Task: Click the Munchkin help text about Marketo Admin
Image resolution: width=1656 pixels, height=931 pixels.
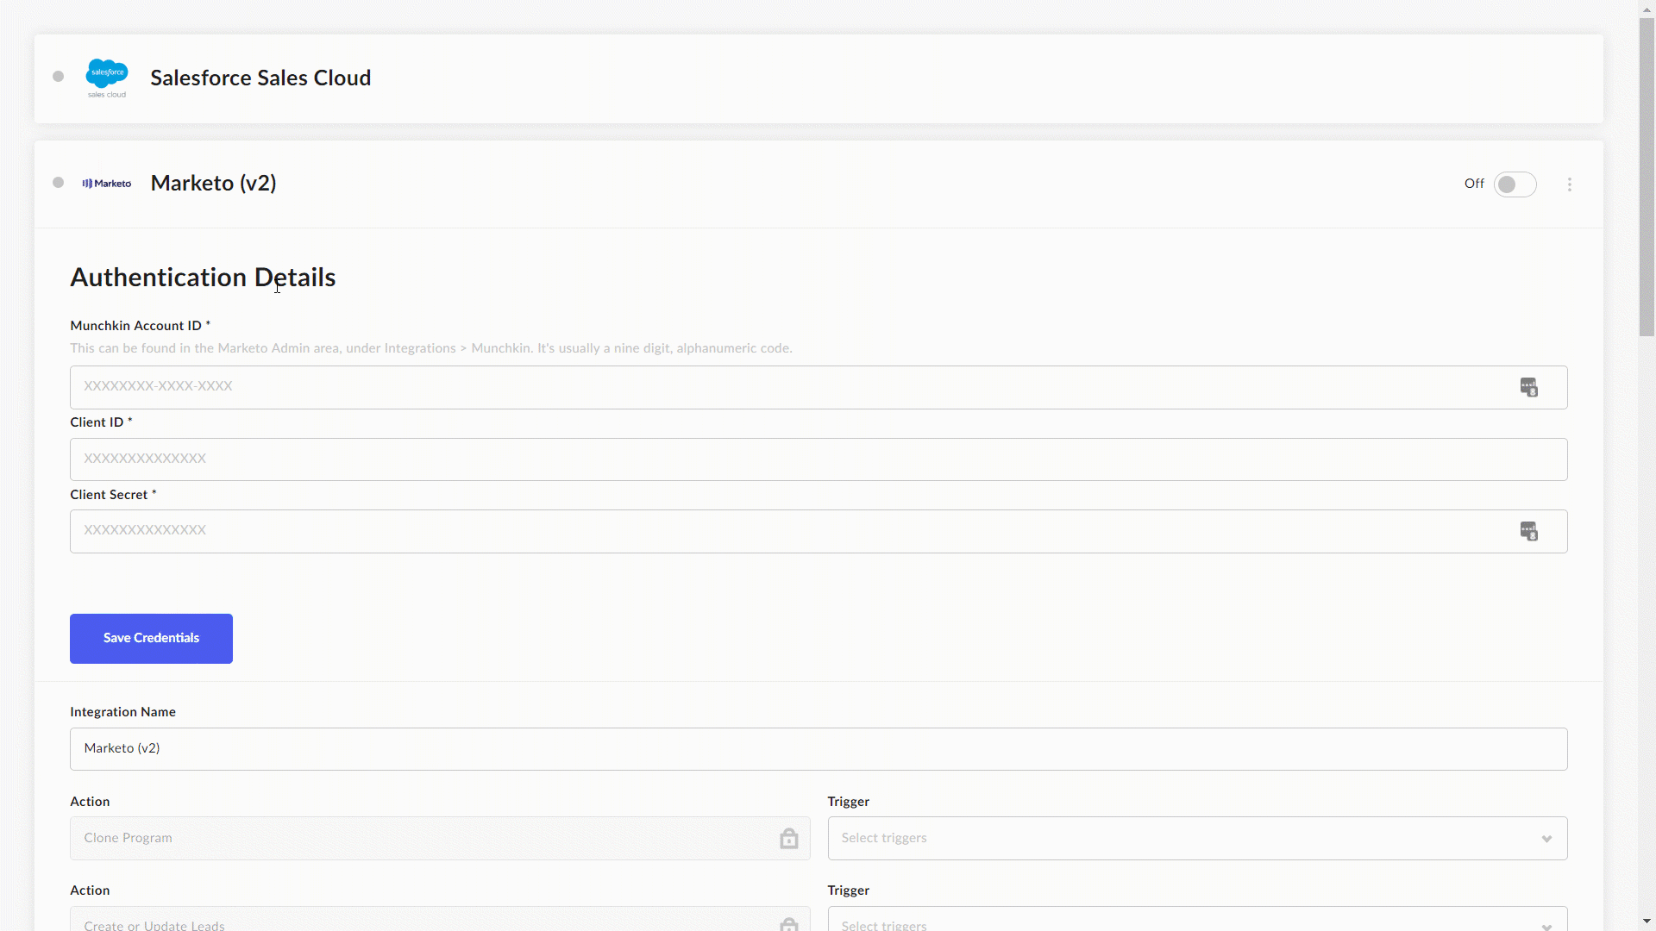Action: click(431, 348)
